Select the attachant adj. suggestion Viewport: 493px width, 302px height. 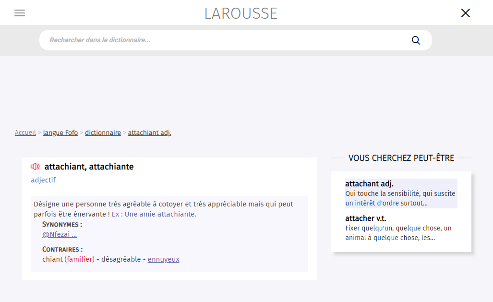369,184
